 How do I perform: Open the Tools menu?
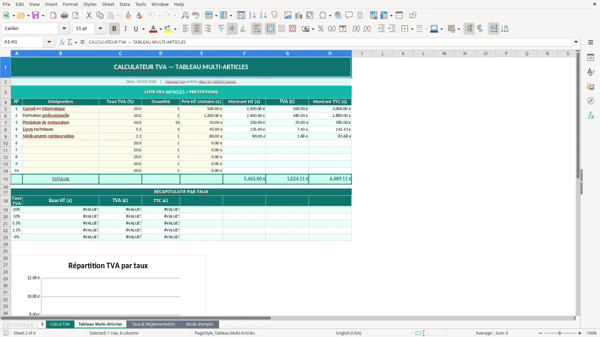[140, 4]
